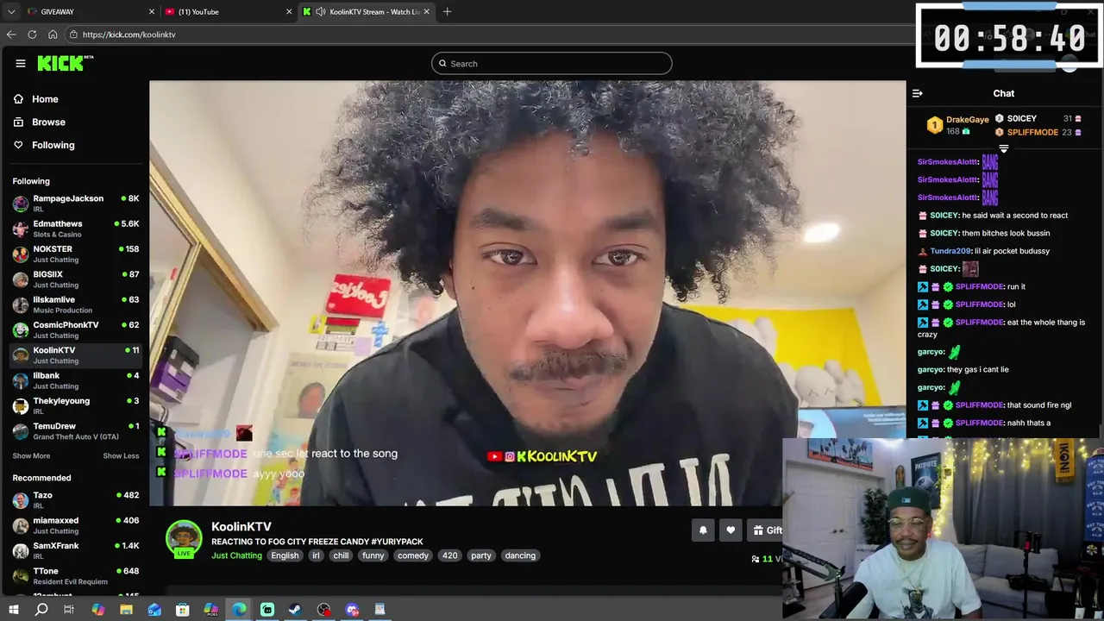
Task: Open miamaxxed recommended channel
Action: point(76,525)
